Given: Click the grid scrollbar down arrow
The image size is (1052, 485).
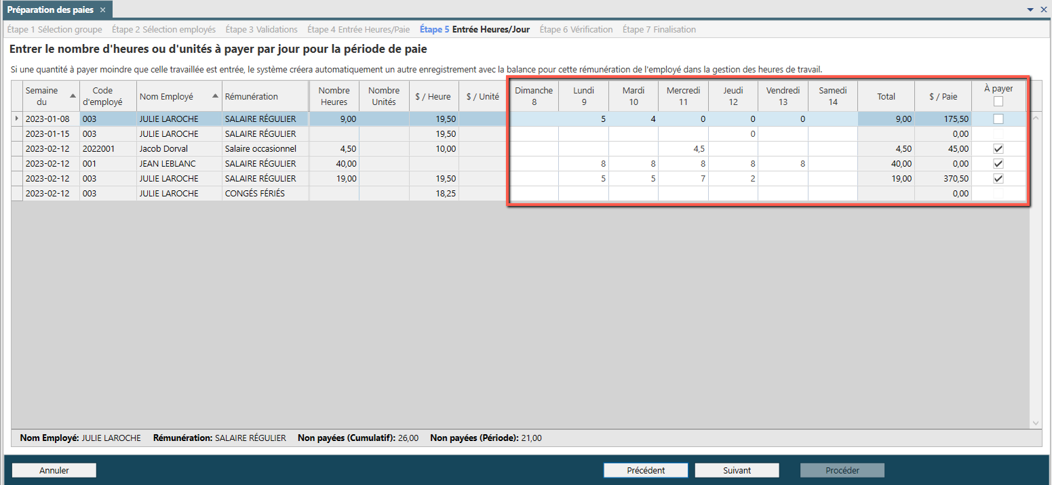Looking at the screenshot, I should point(1035,423).
